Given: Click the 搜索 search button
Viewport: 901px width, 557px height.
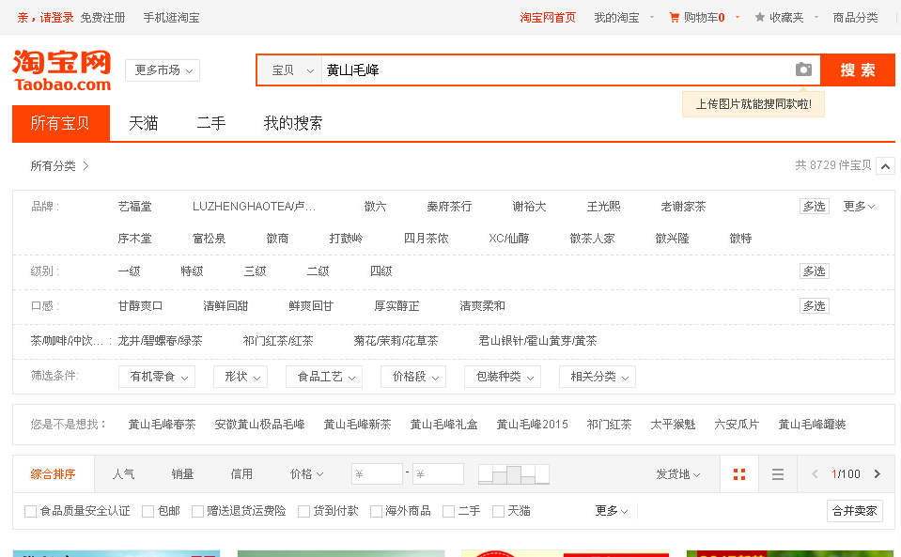Looking at the screenshot, I should 858,70.
